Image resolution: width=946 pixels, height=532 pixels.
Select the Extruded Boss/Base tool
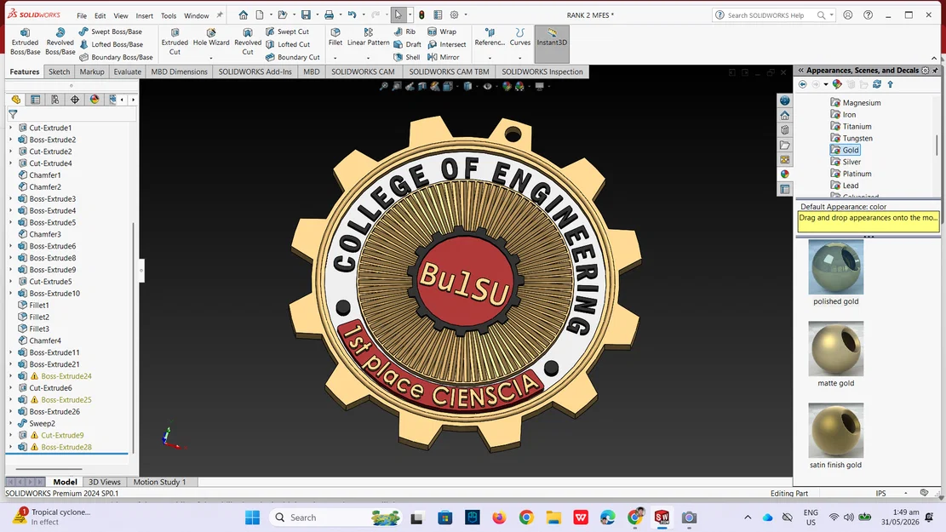tap(25, 42)
